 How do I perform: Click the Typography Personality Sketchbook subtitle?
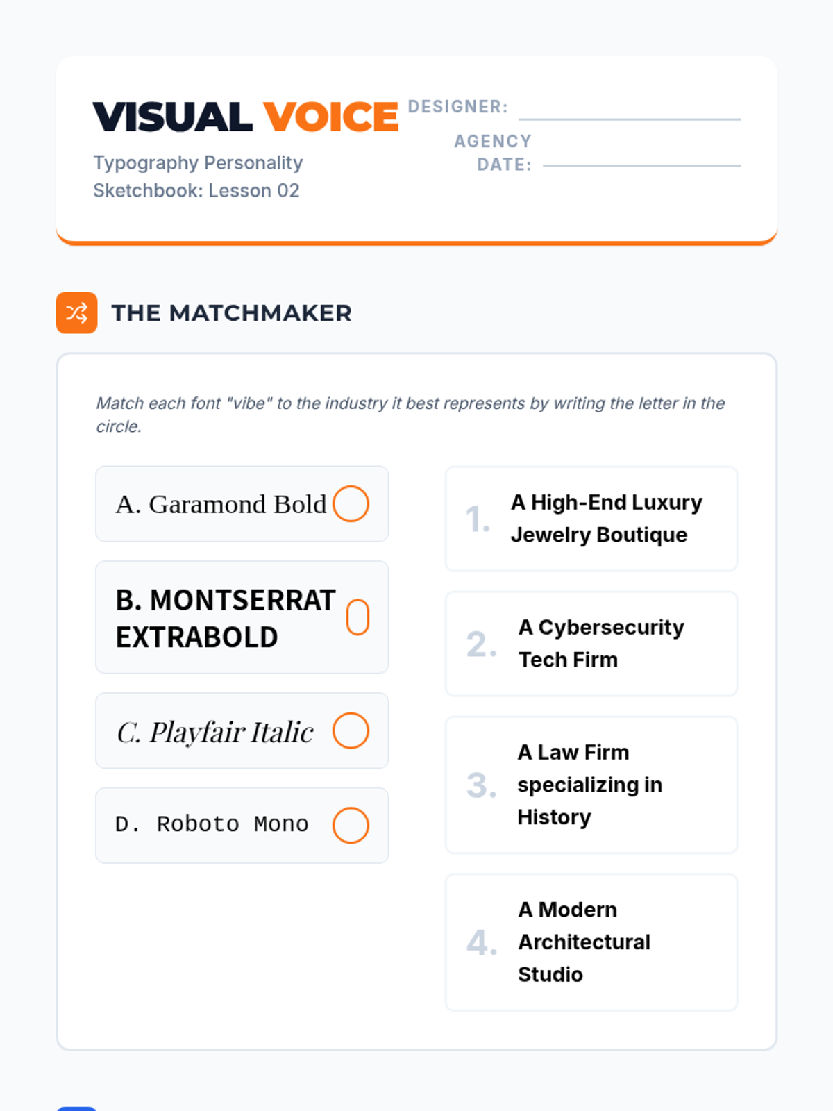(x=198, y=176)
